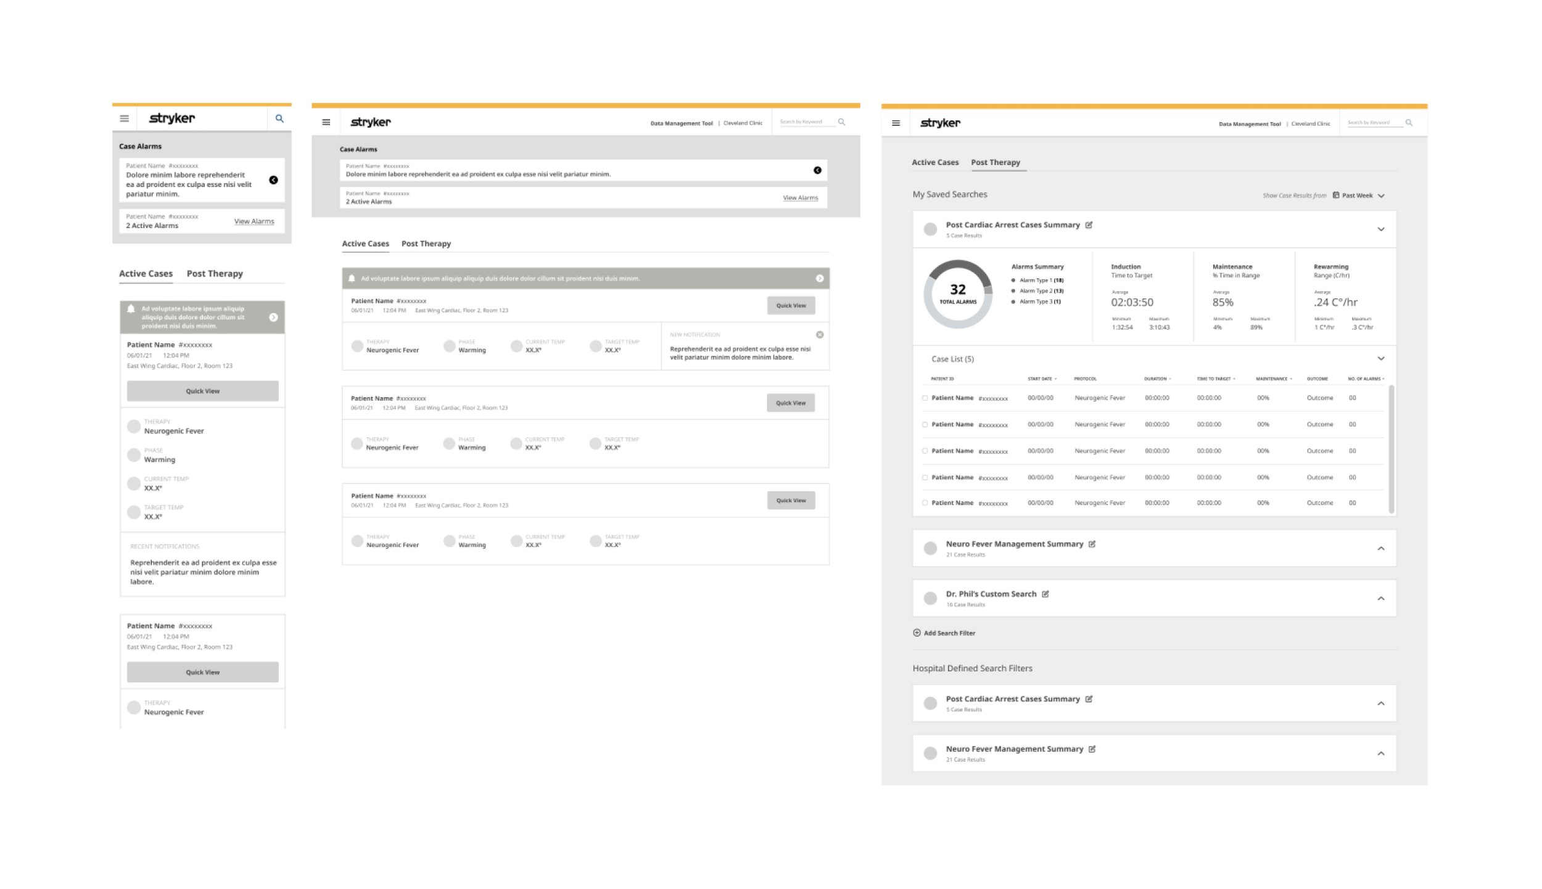Image resolution: width=1542 pixels, height=889 pixels.
Task: Click the calendar icon beside Past Week
Action: tap(1336, 195)
